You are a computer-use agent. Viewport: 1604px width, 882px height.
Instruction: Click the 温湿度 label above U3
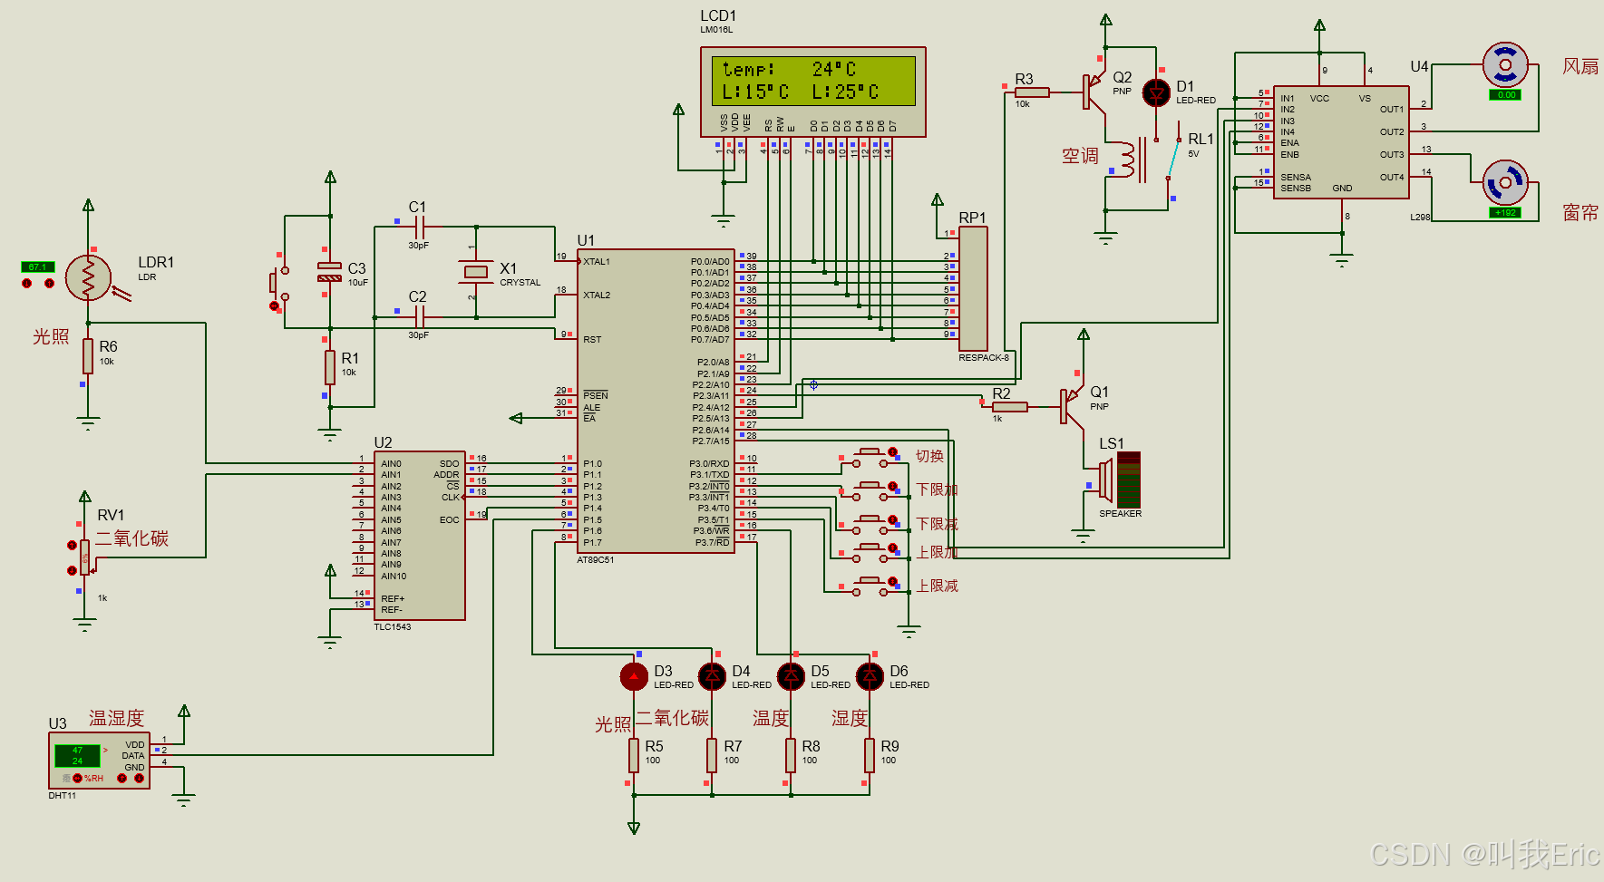[116, 718]
